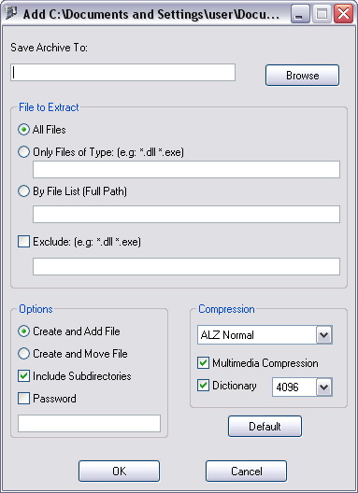Reset compression with Default button
The image size is (358, 493).
[265, 427]
